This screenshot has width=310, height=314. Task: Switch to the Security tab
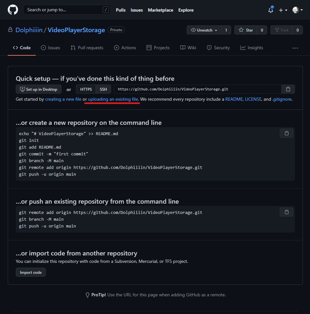click(218, 48)
